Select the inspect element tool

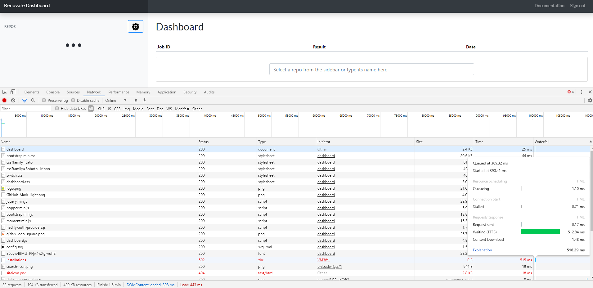[4, 92]
